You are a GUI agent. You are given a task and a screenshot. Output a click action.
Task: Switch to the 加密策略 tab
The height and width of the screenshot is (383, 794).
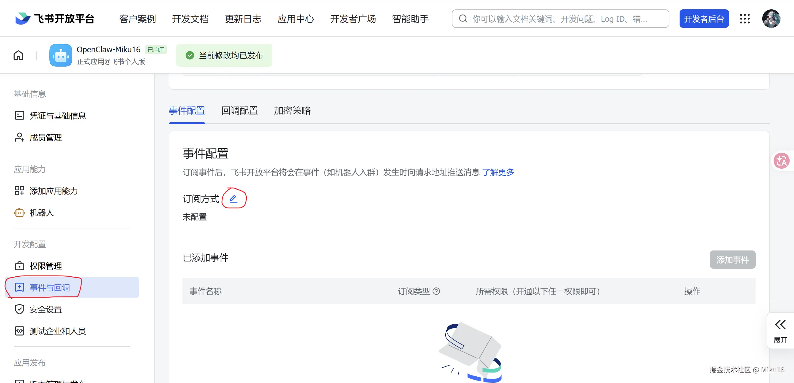pos(292,110)
